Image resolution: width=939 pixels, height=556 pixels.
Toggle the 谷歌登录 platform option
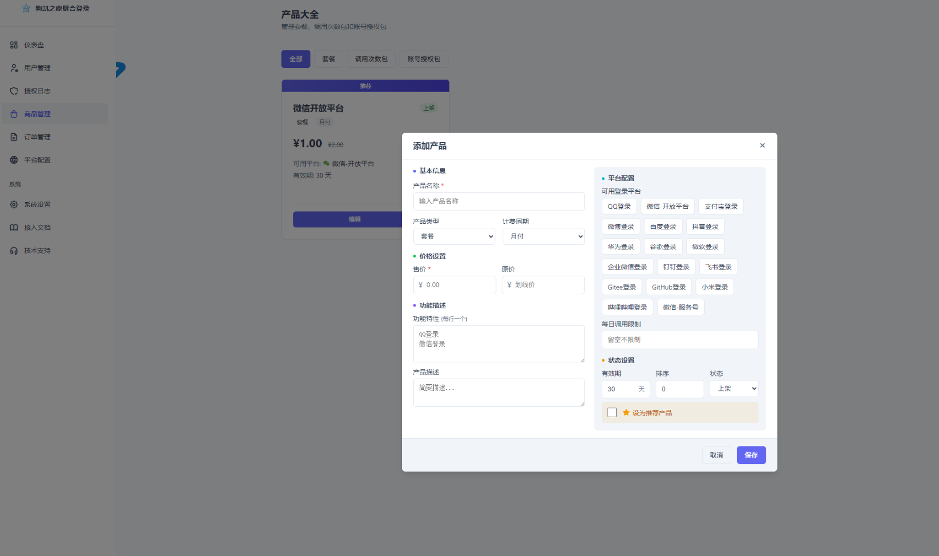click(x=663, y=246)
